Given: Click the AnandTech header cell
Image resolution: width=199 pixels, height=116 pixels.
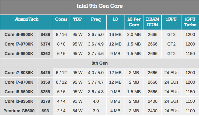Looking at the screenshot, I should (26, 22).
